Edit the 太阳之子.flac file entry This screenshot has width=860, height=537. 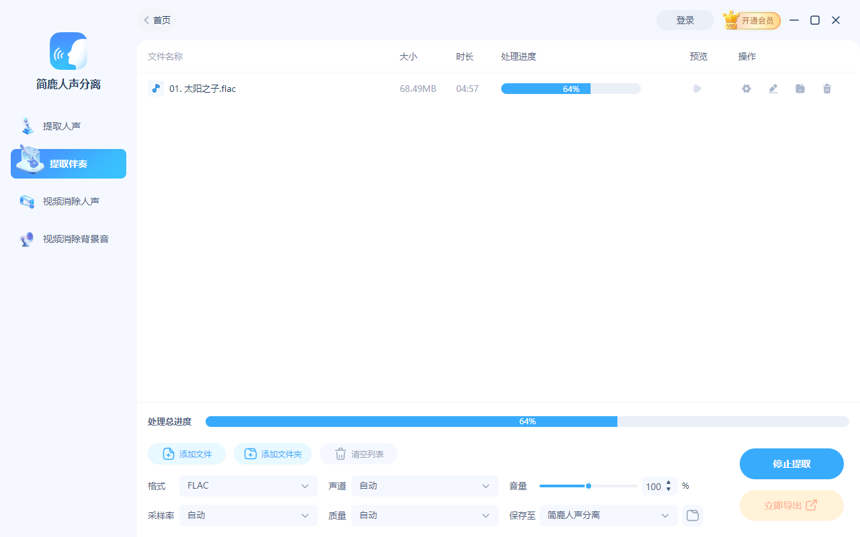773,88
